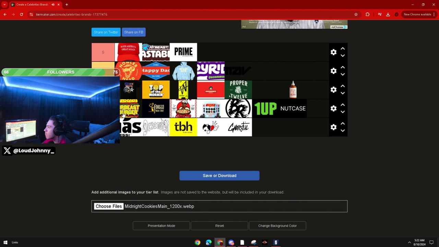Open settings gear for the tbh row
The width and height of the screenshot is (439, 247).
[333, 127]
